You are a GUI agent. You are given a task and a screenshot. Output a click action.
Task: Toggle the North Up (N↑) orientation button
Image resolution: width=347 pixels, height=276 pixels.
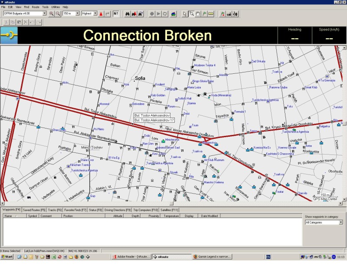116,14
